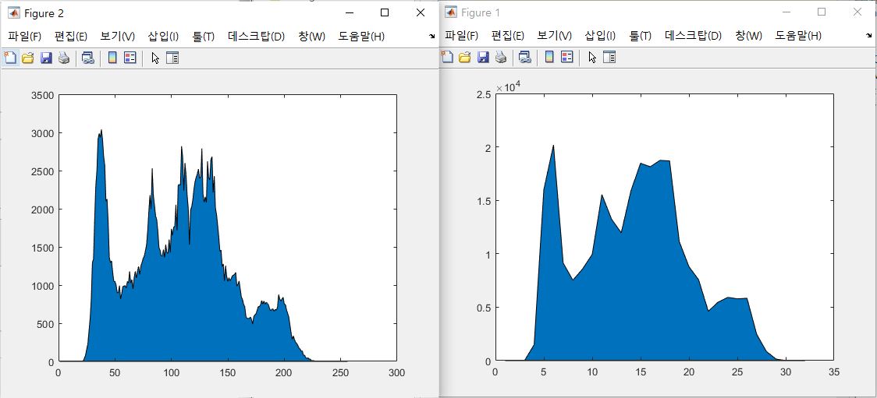Open 편집(E) menu in Figure 1

(507, 36)
